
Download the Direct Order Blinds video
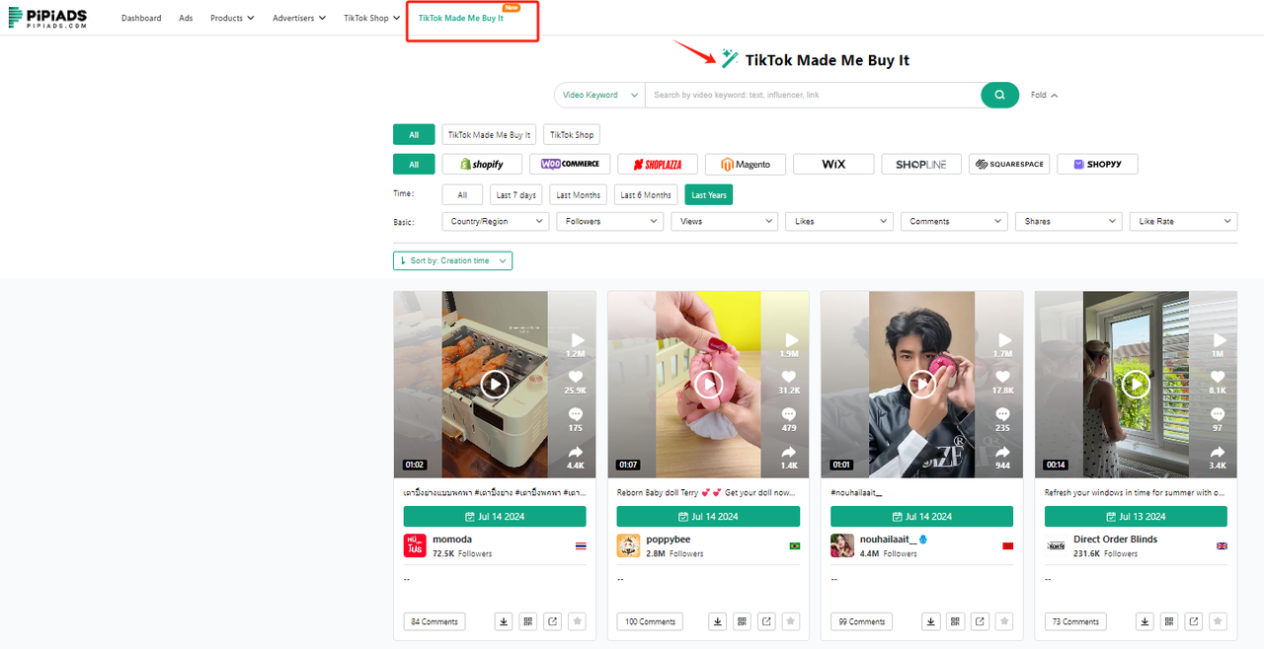(1145, 621)
